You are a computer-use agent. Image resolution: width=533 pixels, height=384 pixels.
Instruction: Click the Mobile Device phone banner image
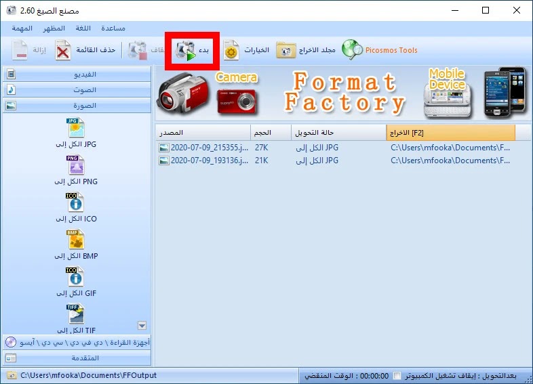point(505,92)
